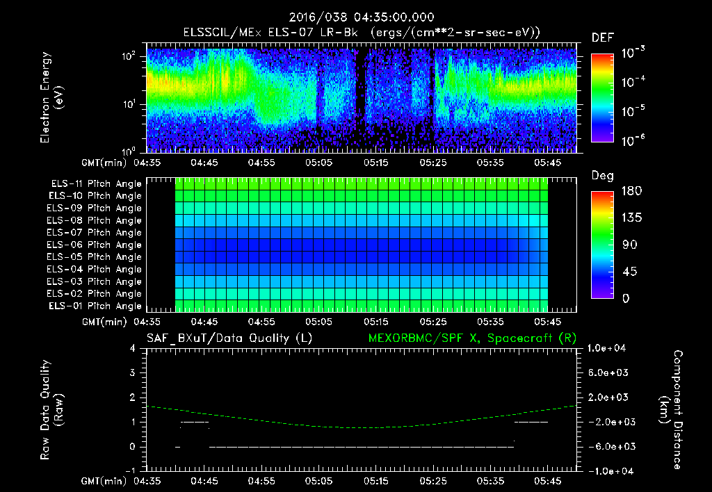
Task: Select the ELS-10 Pitch Angle row label
Action: [95, 196]
